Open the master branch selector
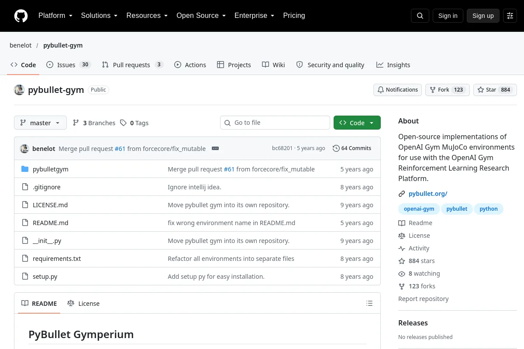The image size is (524, 349). click(x=41, y=123)
